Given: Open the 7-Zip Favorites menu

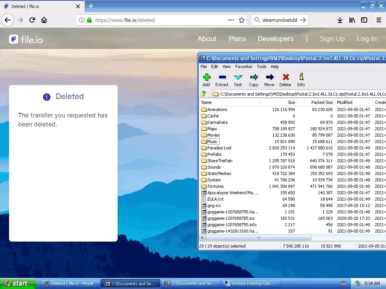Looking at the screenshot, I should point(244,67).
